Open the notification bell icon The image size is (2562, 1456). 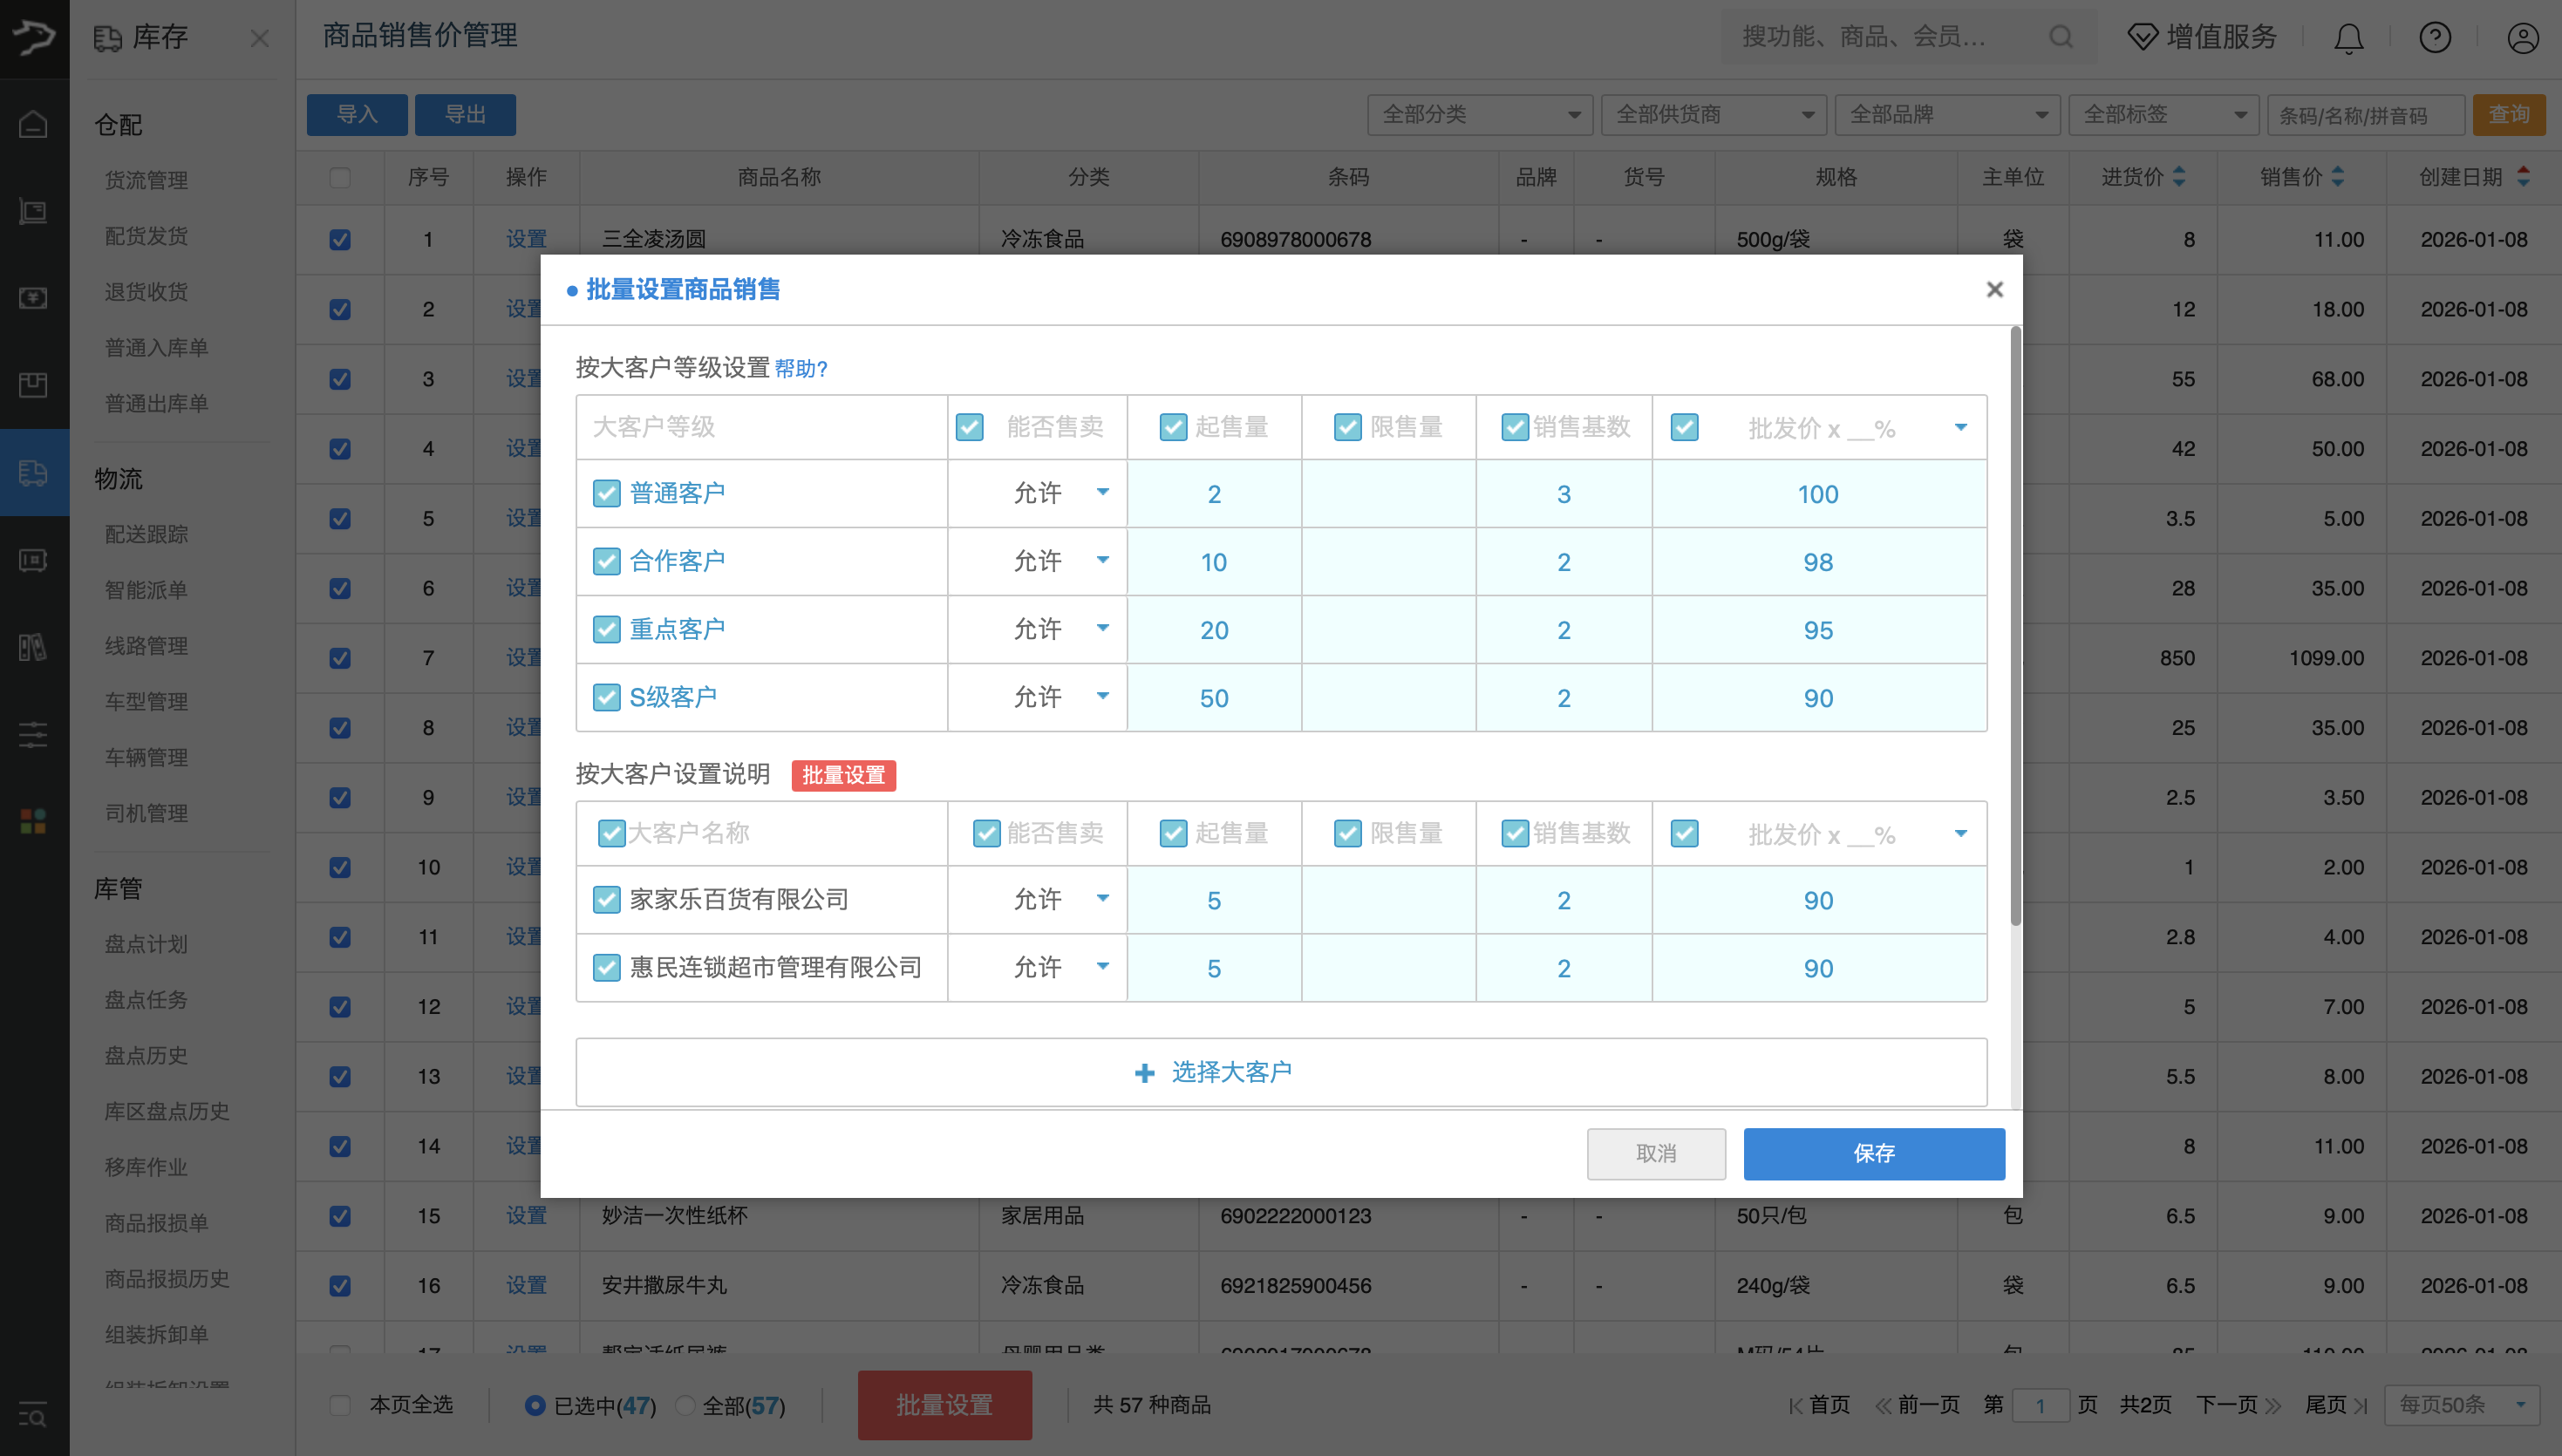[x=2348, y=37]
